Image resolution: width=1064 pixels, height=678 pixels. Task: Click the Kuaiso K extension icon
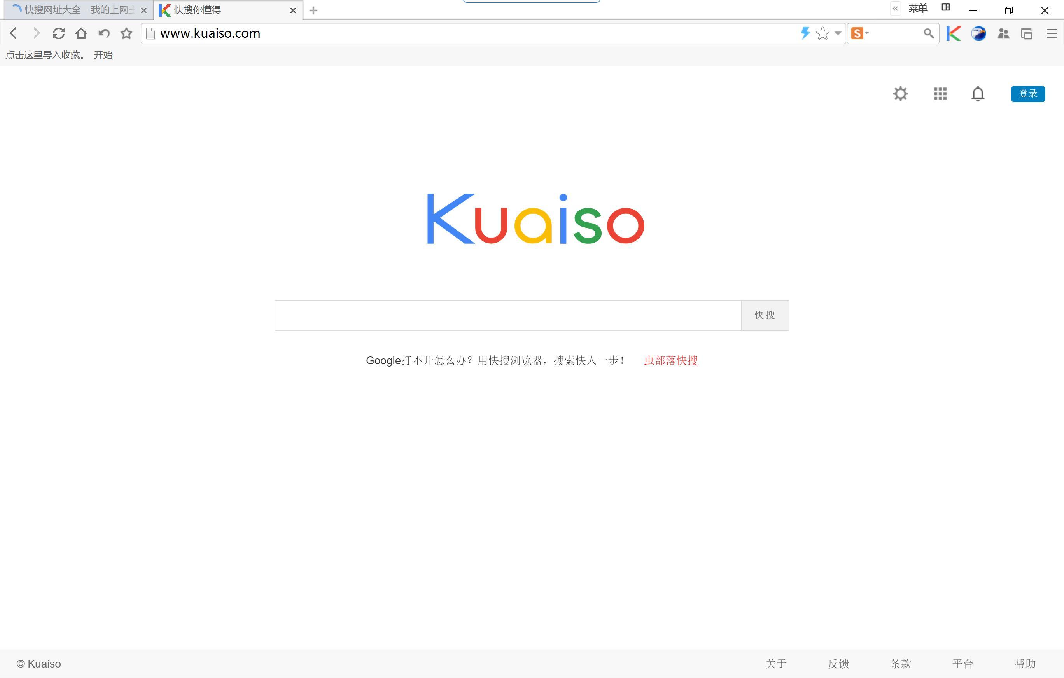(954, 33)
